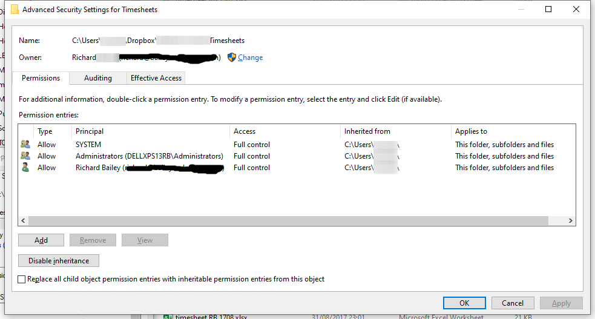Click the folder icon in the title bar
Image resolution: width=595 pixels, height=319 pixels.
pos(15,9)
